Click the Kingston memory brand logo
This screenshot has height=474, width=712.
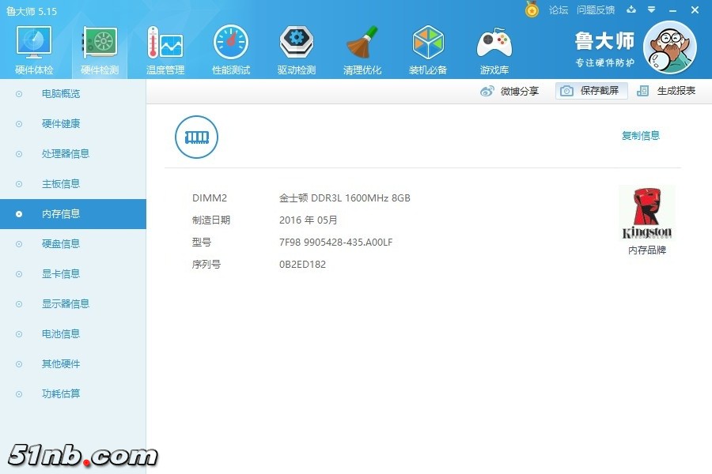tap(646, 213)
